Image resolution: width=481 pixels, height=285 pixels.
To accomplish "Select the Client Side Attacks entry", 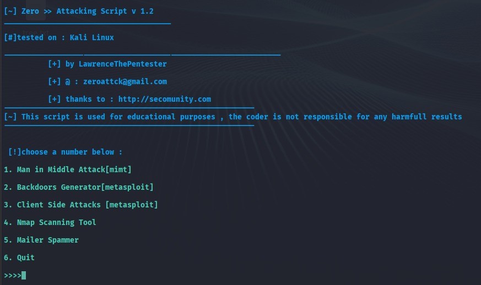I will [x=80, y=205].
